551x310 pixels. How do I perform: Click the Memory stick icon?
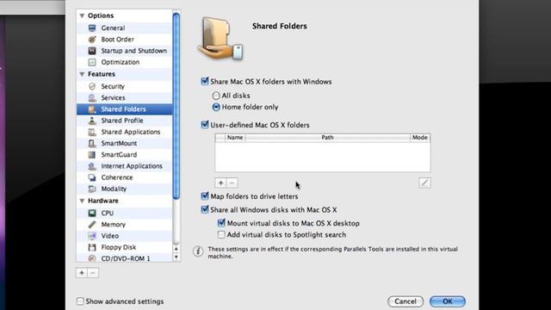92,224
